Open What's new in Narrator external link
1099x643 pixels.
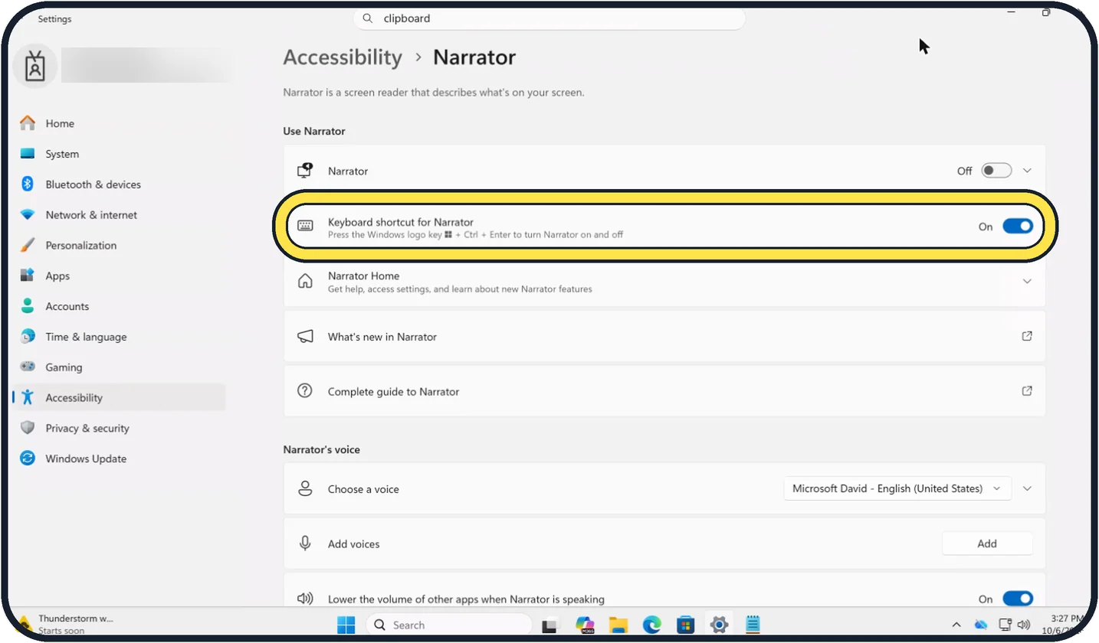tap(1027, 336)
